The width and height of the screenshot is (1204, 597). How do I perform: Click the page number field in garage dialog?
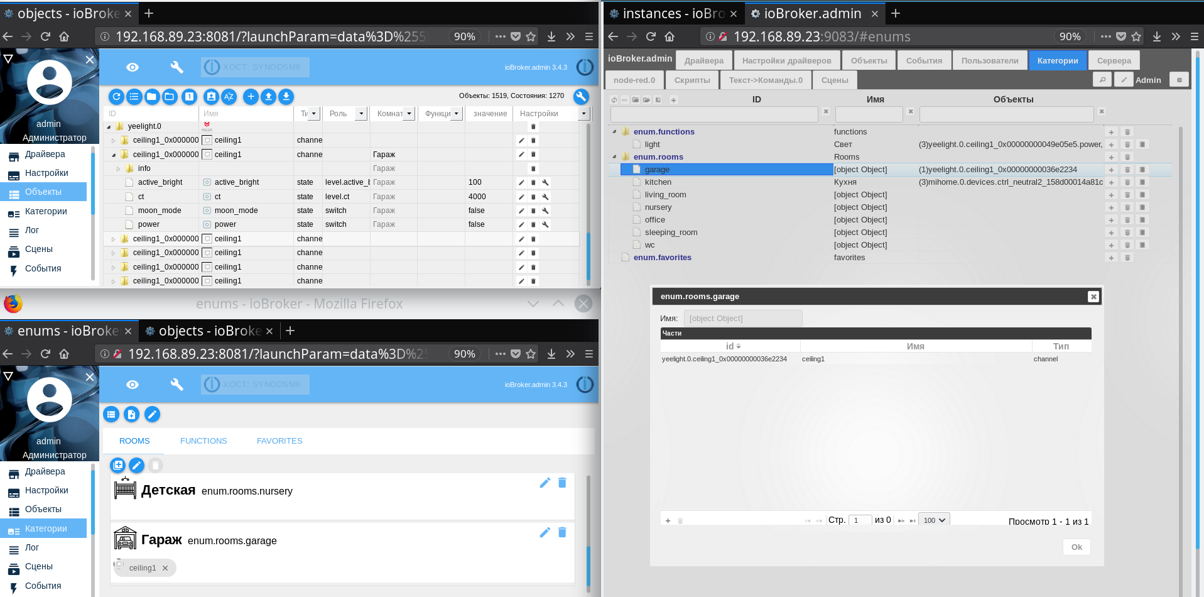click(x=860, y=520)
